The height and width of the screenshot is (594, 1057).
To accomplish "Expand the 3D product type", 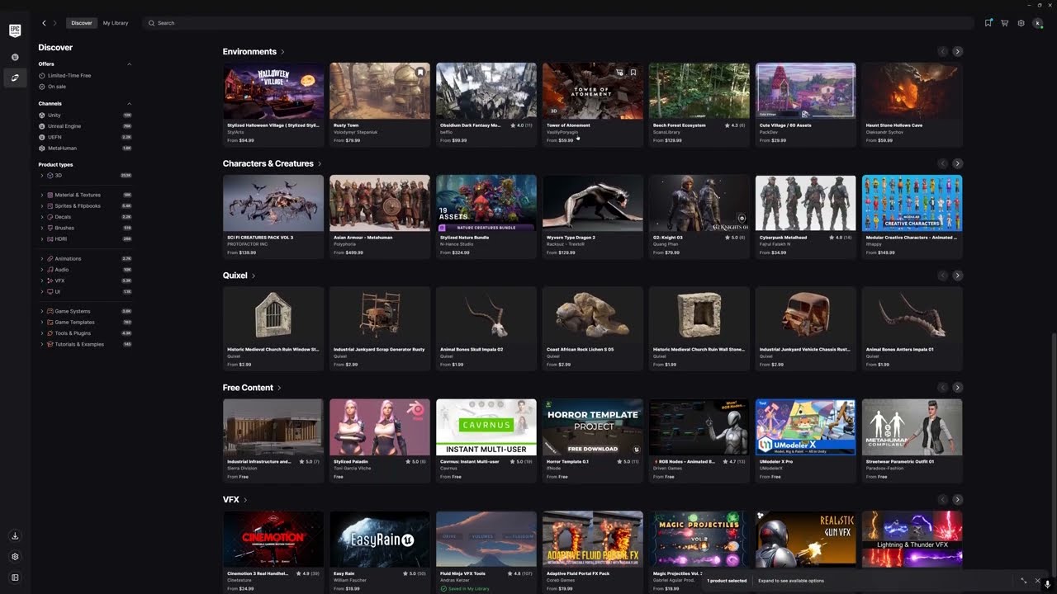I will (x=42, y=176).
